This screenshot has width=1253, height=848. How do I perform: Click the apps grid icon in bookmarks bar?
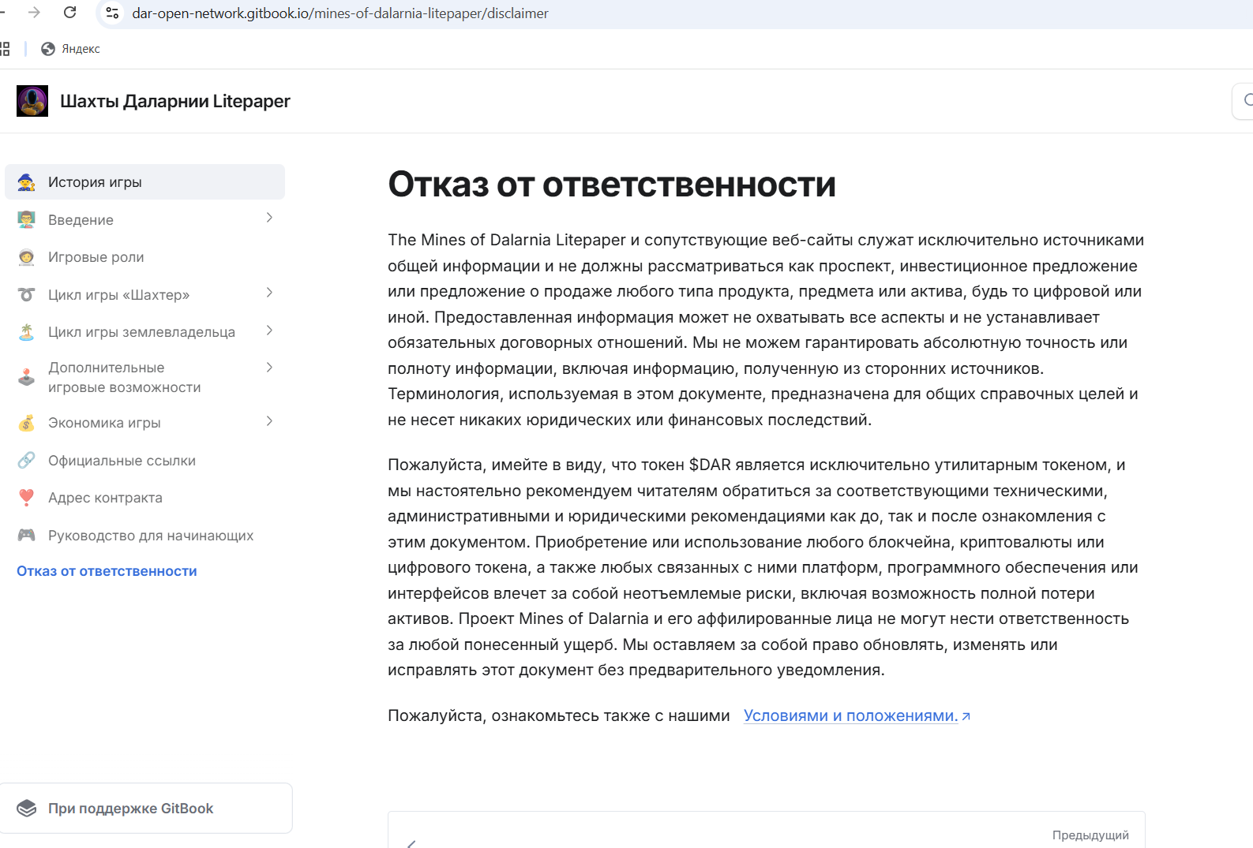tap(5, 49)
